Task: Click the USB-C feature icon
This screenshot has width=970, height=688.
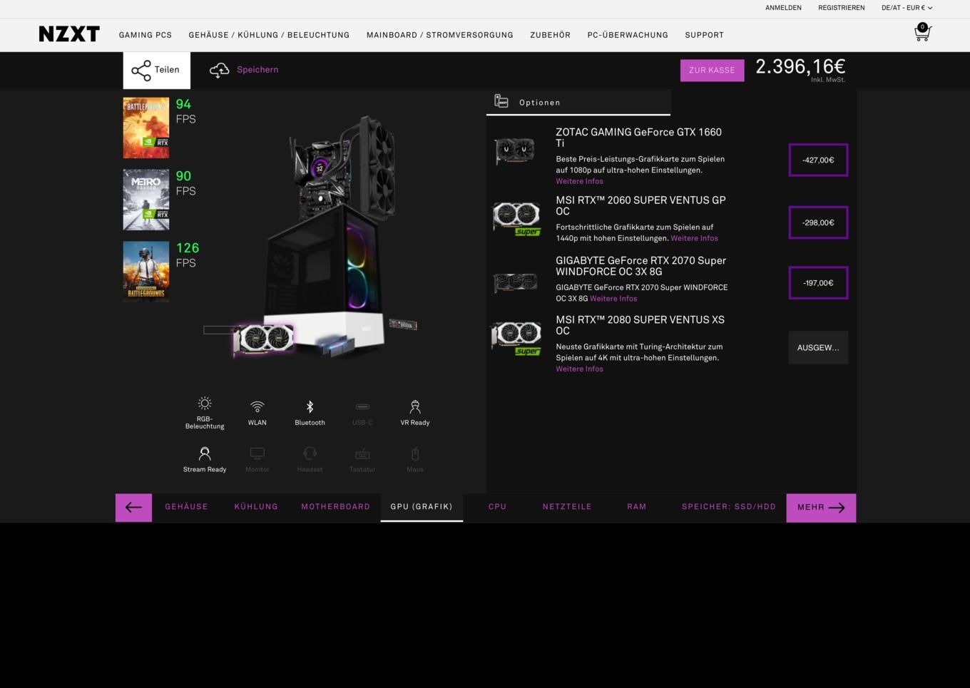Action: pos(362,407)
